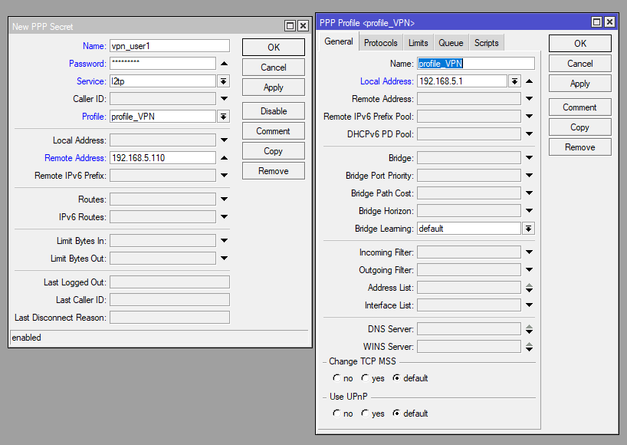The height and width of the screenshot is (445, 627).
Task: Open the Profile dropdown in PPP Secret
Action: [224, 117]
